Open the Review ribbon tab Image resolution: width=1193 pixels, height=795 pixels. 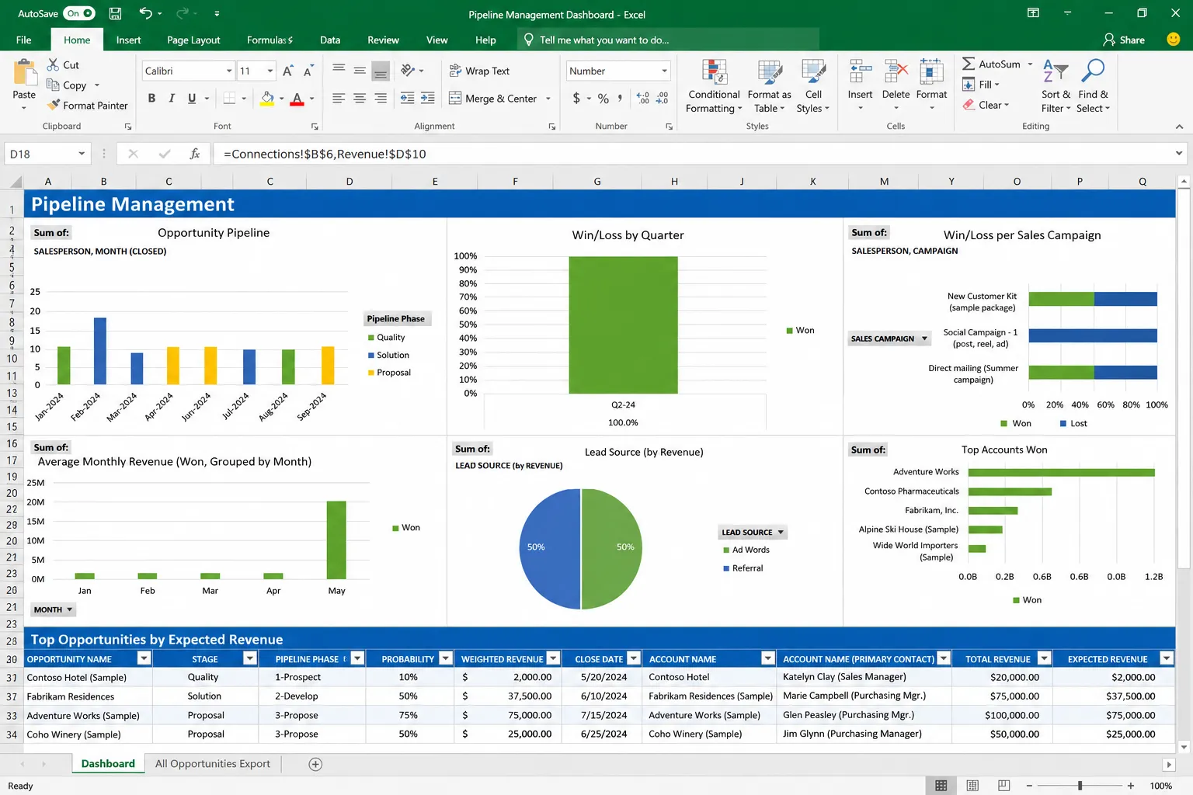[x=383, y=40]
